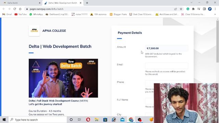Open the Chrome three-dot menu
This screenshot has height=123, width=219.
pyautogui.click(x=215, y=9)
